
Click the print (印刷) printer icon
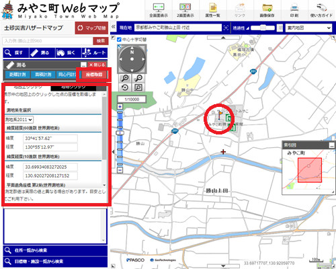tap(294, 10)
